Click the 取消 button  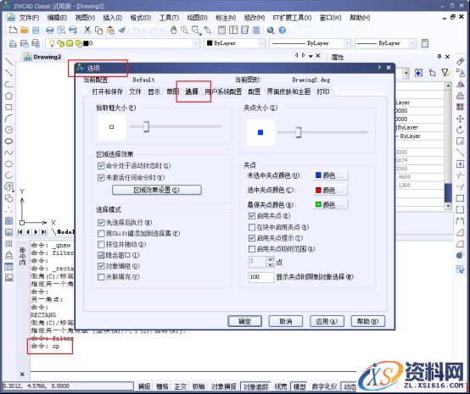tap(286, 321)
